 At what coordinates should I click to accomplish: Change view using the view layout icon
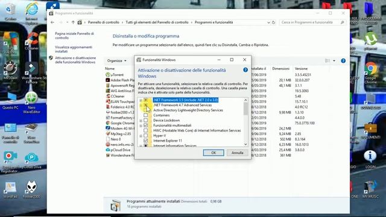[x=327, y=61]
